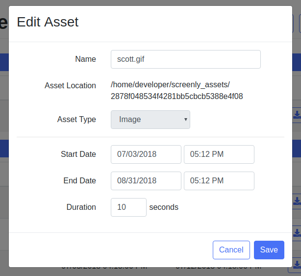301x276 pixels.
Task: Click the Start Date time field 05:12 PM
Action: pyautogui.click(x=219, y=154)
